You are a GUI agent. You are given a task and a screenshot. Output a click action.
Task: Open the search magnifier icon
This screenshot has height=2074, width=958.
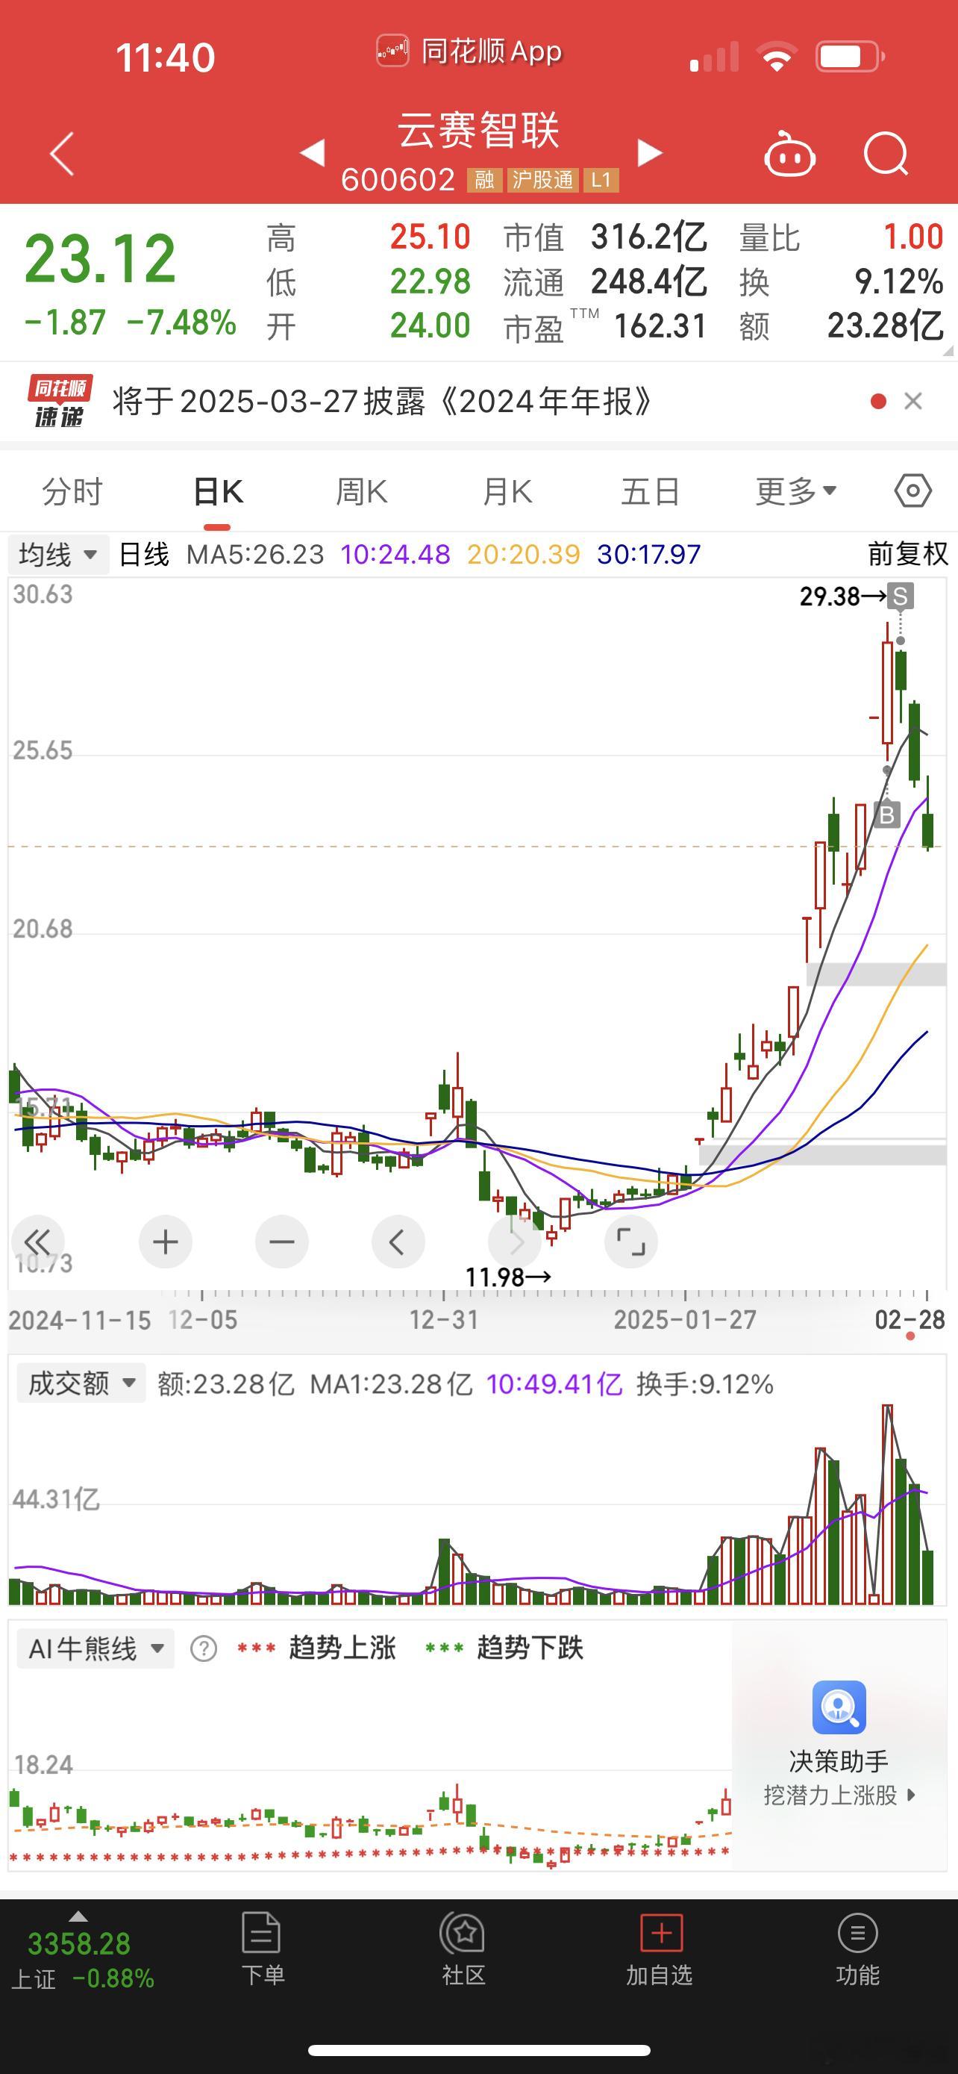coord(886,153)
